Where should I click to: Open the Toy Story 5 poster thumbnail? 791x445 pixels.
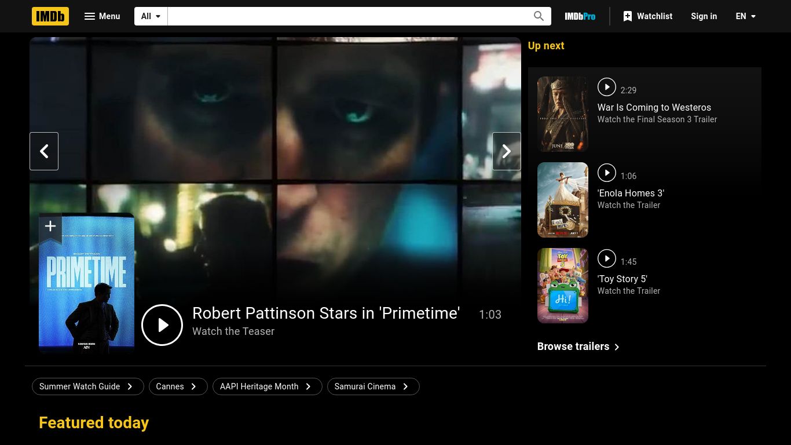point(563,286)
